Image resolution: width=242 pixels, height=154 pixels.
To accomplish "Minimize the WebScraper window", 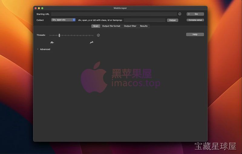I will pos(39,8).
